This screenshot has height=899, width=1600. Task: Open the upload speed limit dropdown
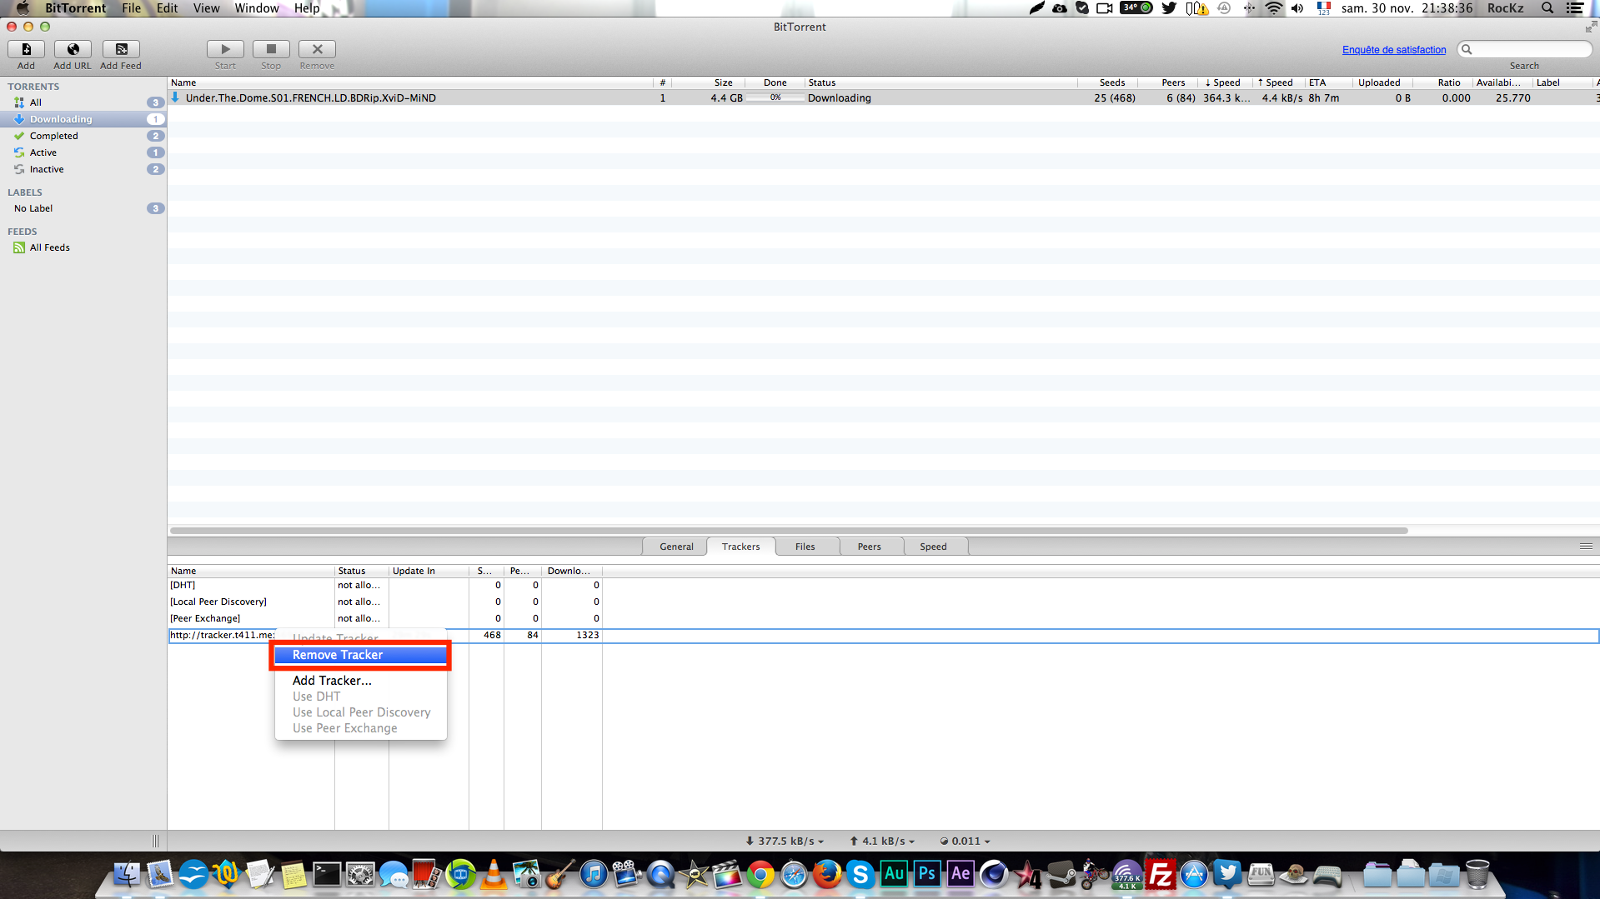[882, 841]
